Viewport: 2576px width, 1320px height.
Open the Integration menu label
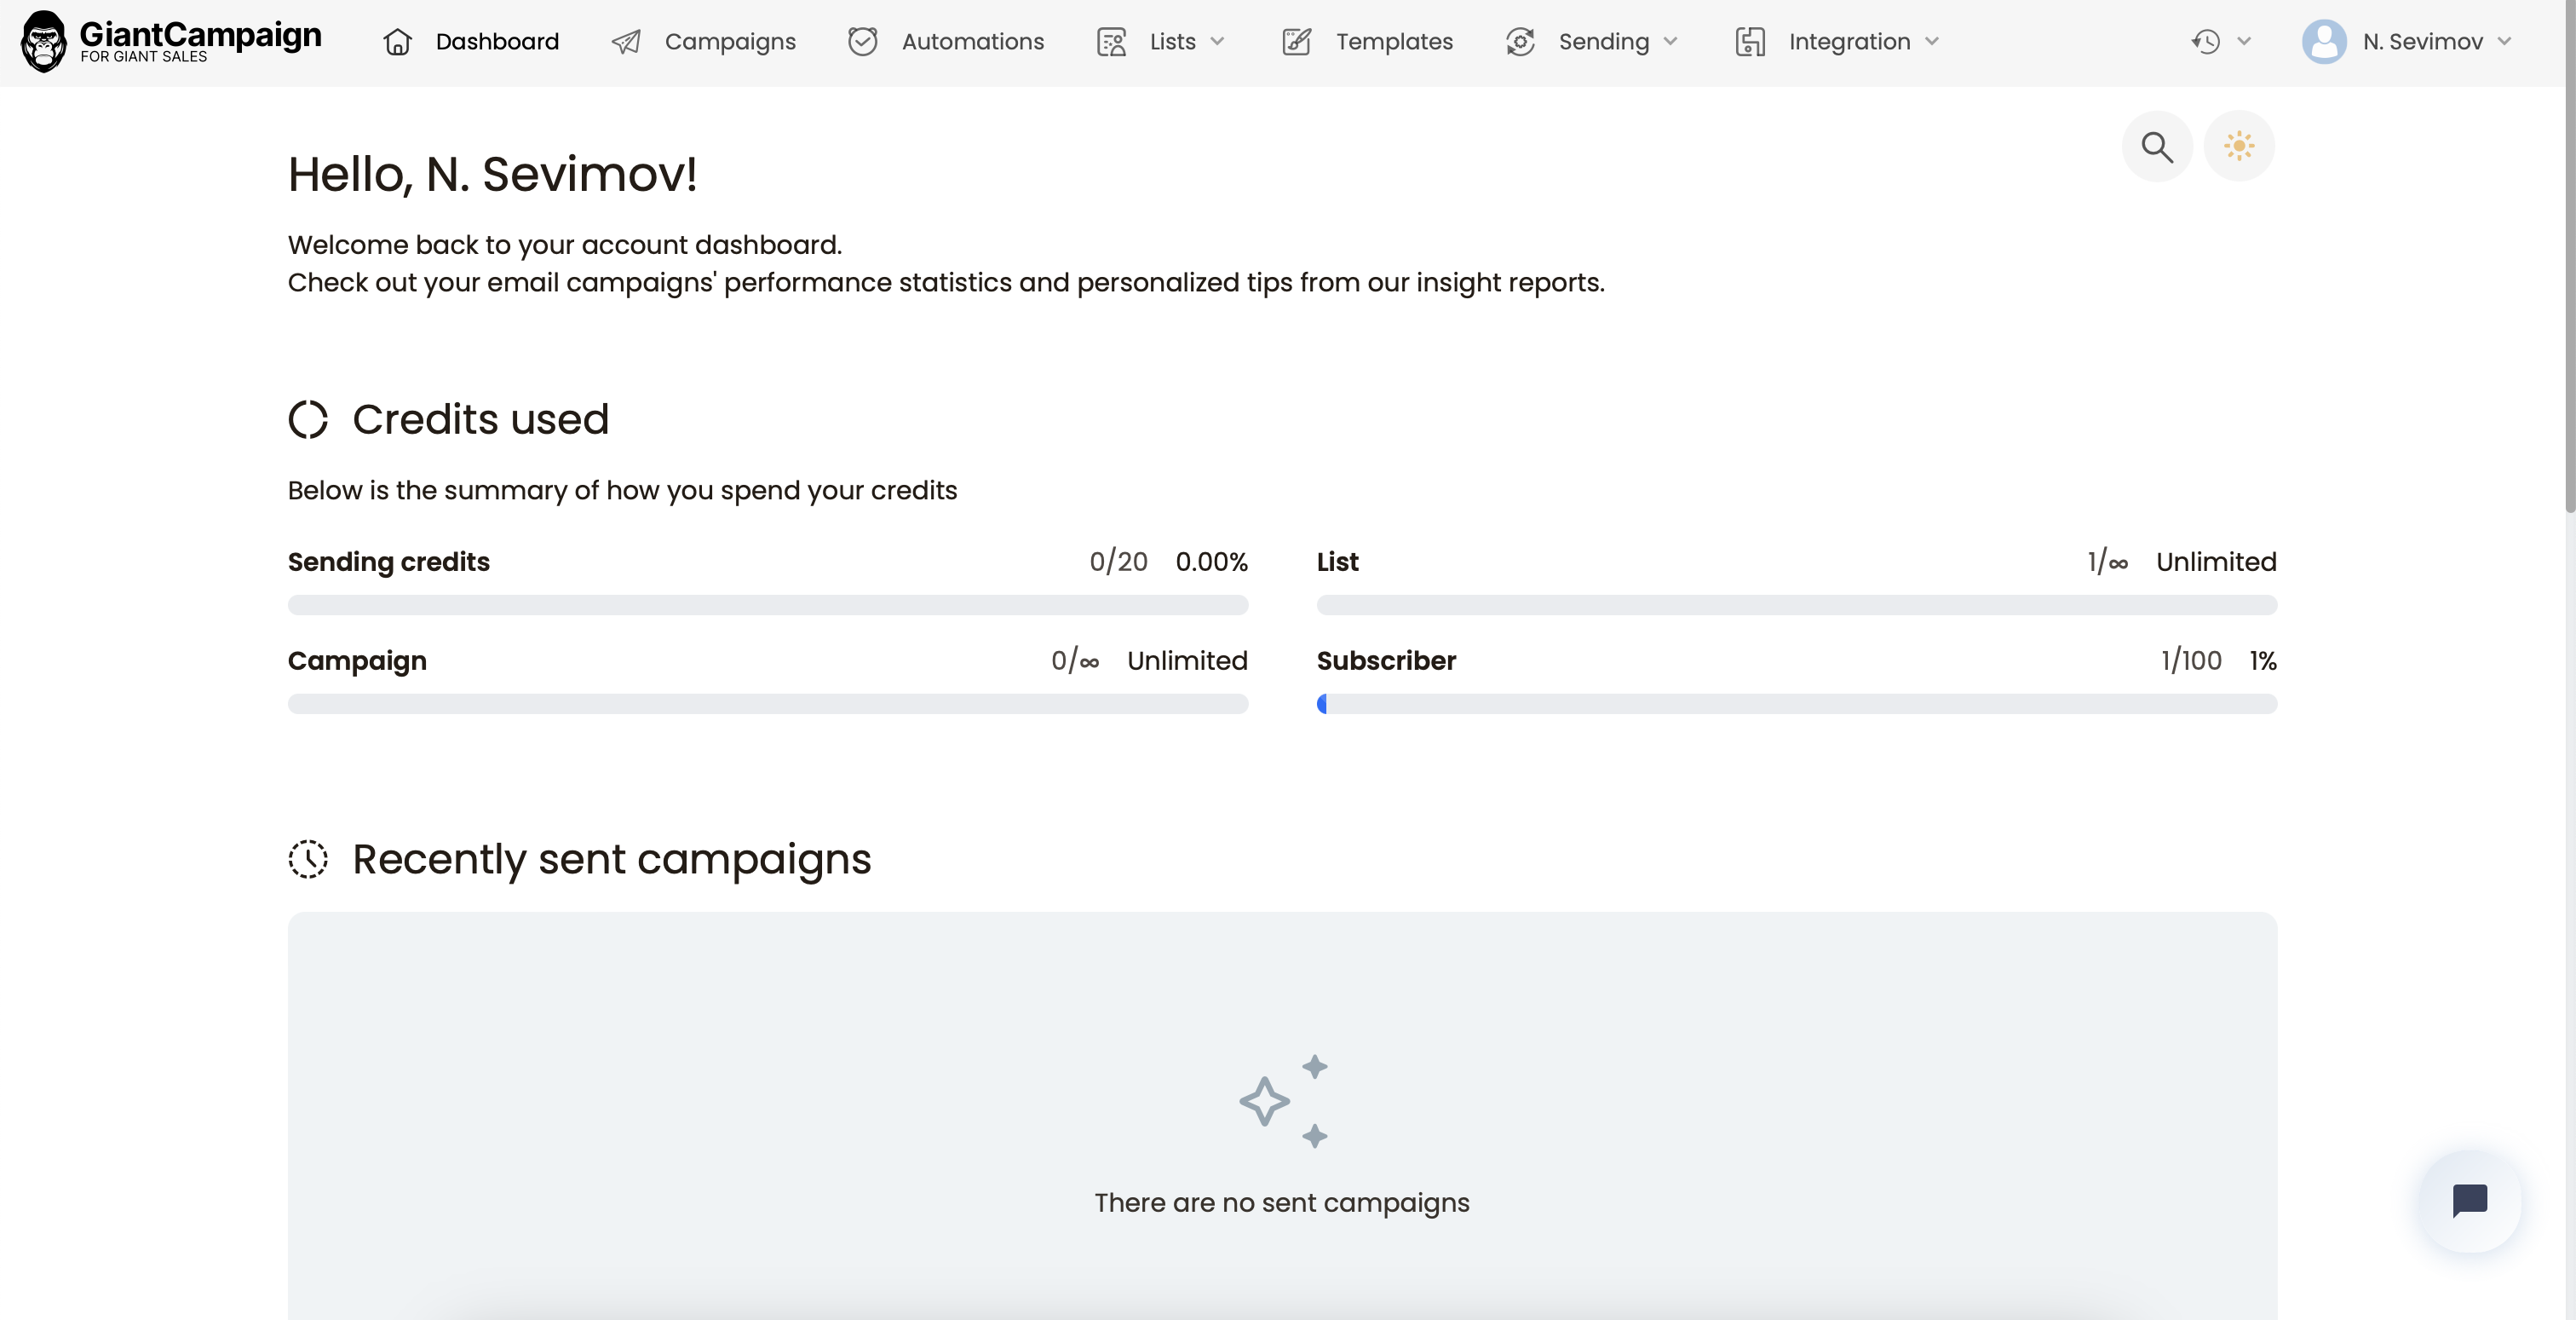point(1849,42)
